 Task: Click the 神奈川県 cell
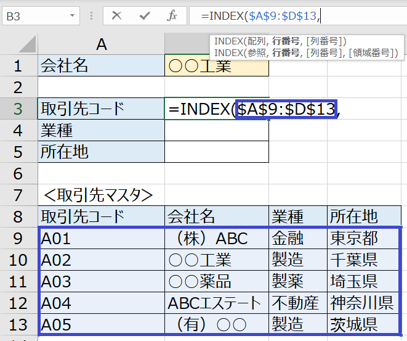click(364, 303)
